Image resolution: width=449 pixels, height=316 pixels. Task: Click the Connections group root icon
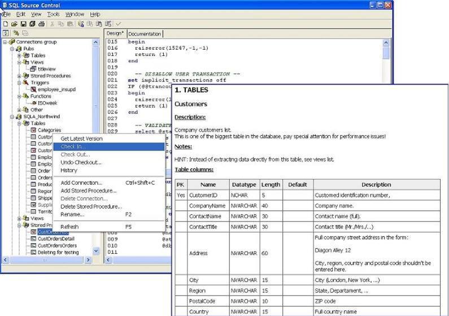pyautogui.click(x=12, y=42)
